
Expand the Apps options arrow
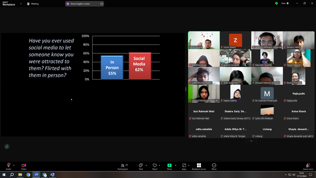pos(189,165)
